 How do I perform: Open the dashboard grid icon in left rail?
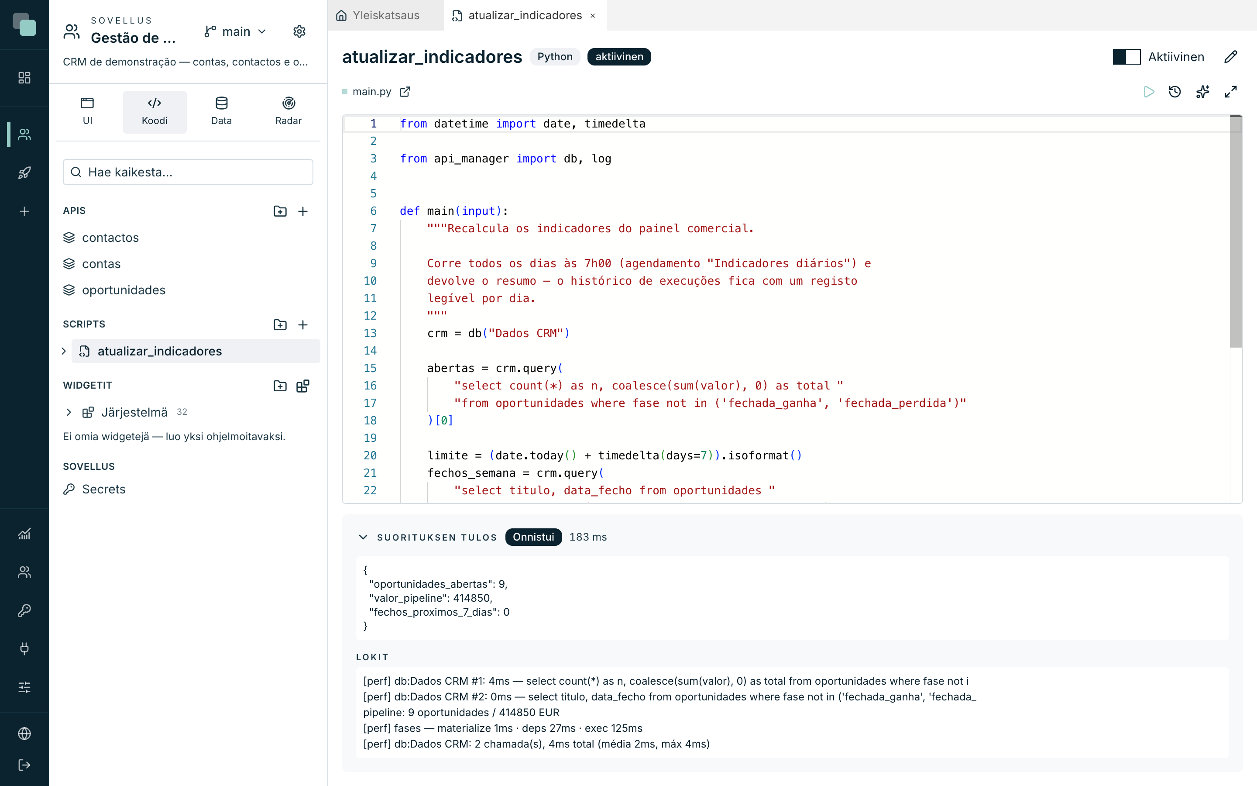[x=24, y=78]
